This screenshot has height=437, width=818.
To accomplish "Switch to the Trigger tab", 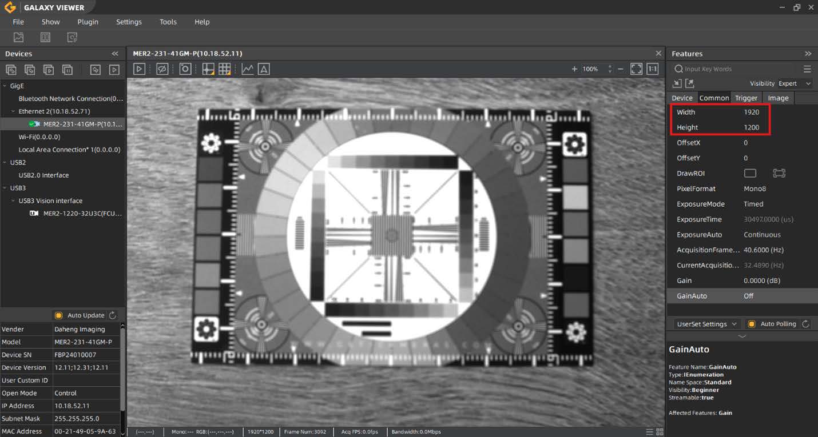I will (x=746, y=98).
